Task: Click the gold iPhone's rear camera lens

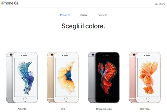Action: 52,54
